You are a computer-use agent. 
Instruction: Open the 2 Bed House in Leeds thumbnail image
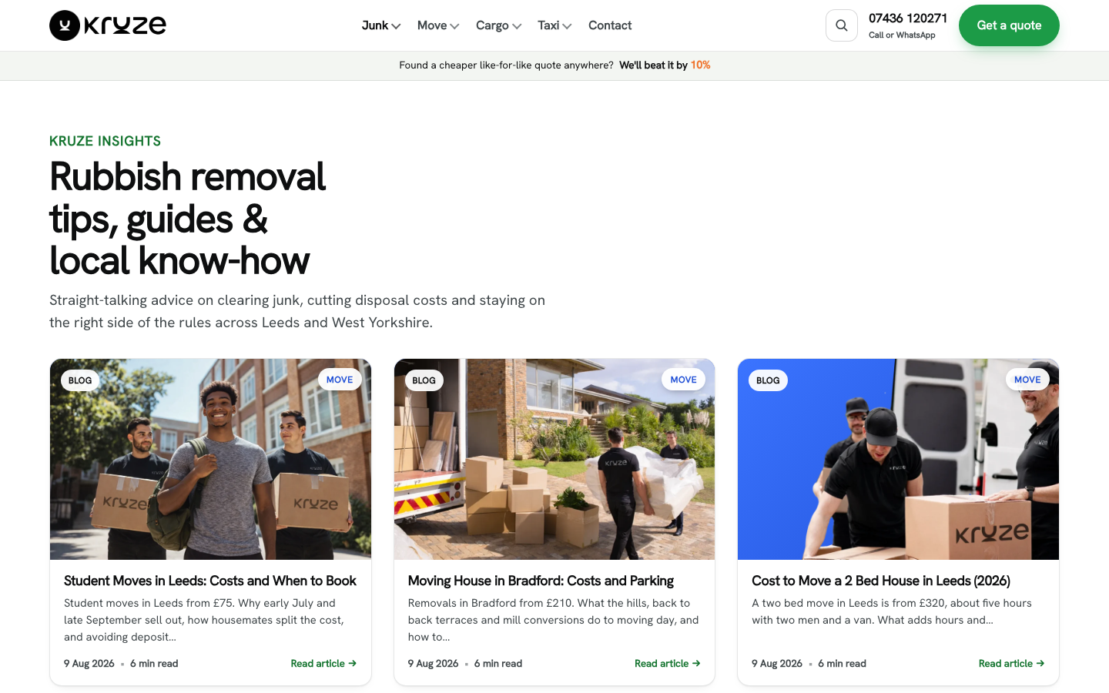898,459
